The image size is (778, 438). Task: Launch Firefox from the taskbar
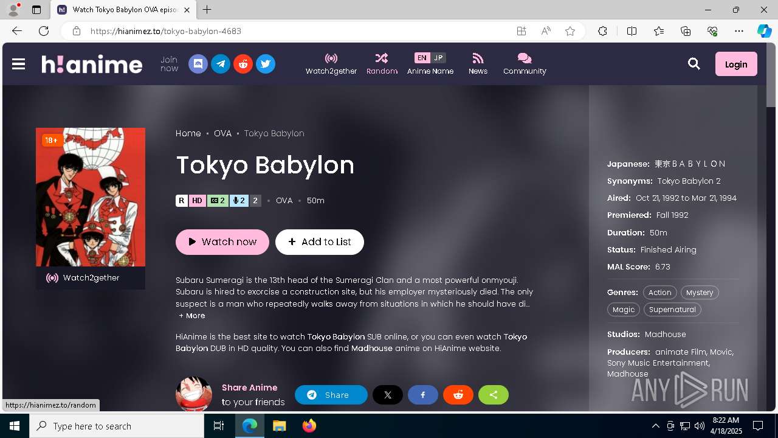(309, 426)
